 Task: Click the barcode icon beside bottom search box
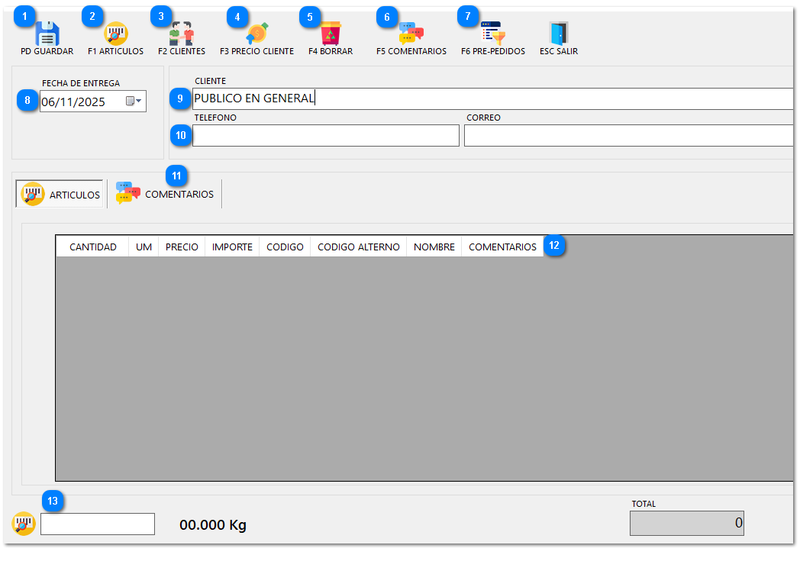pyautogui.click(x=24, y=524)
